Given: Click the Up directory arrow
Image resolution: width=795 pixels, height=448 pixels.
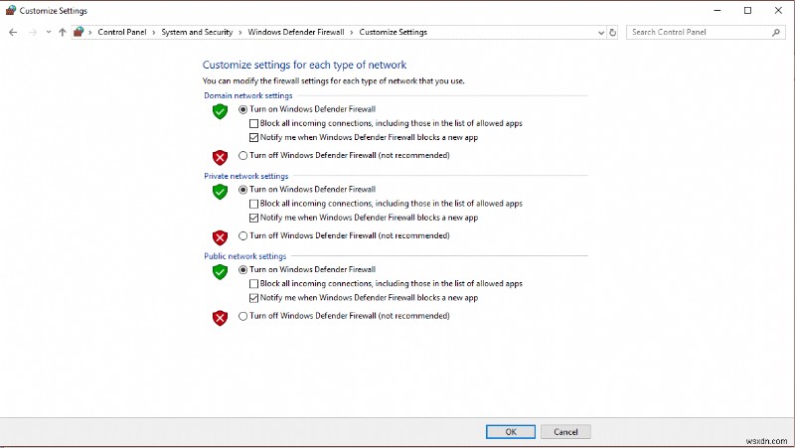Looking at the screenshot, I should click(63, 32).
